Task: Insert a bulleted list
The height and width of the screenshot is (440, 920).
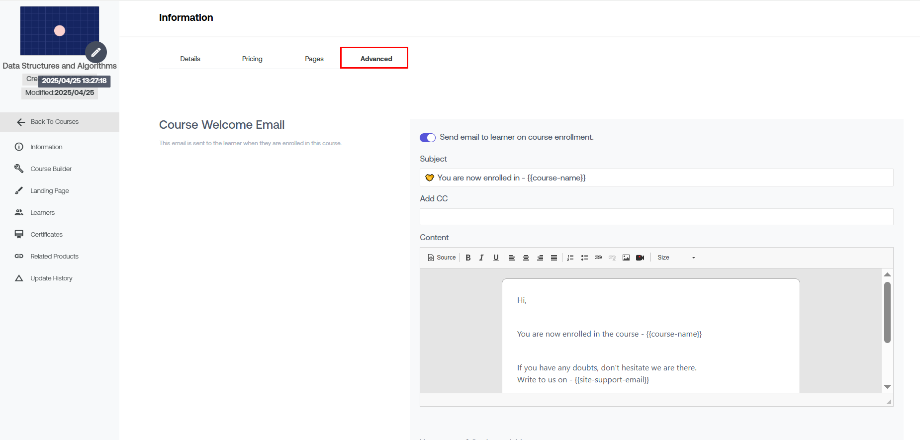Action: (584, 258)
